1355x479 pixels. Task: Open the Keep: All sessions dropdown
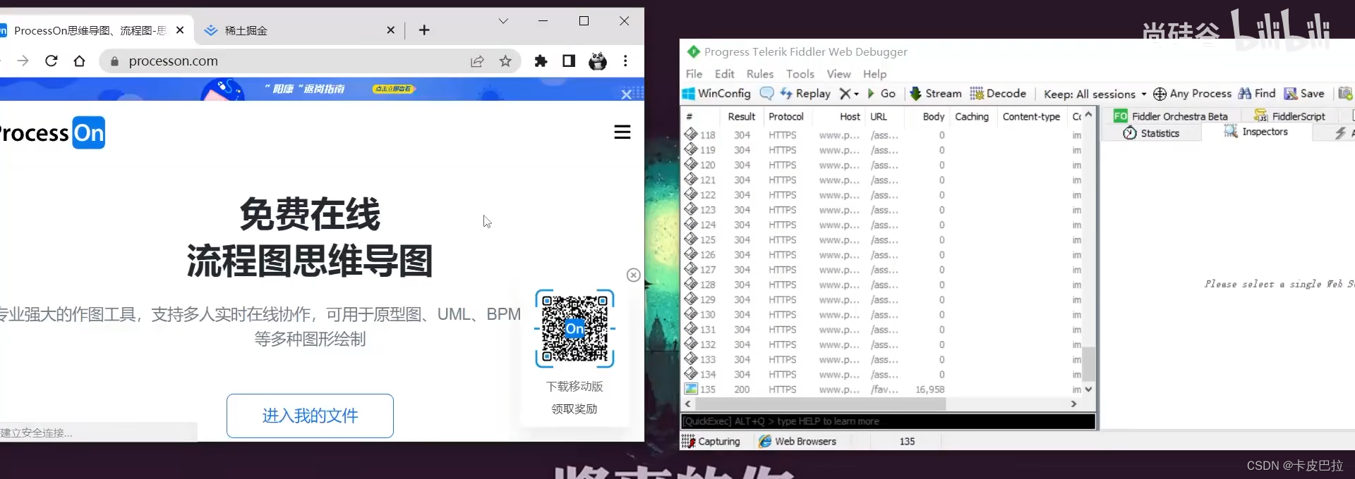coord(1095,94)
